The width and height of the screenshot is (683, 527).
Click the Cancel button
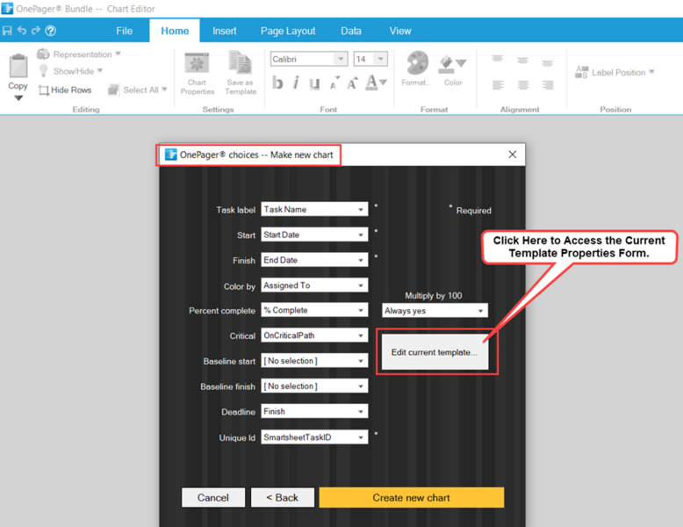213,497
